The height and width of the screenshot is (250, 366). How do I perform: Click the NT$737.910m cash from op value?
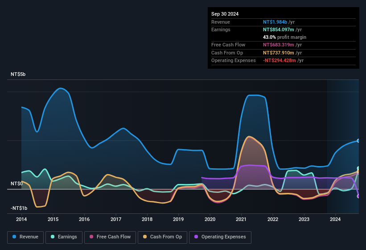click(x=279, y=53)
